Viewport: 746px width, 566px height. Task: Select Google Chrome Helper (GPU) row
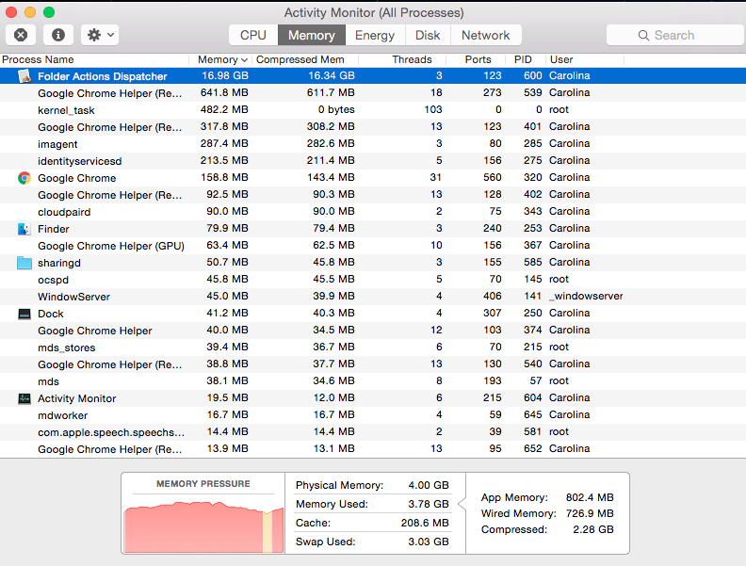373,246
